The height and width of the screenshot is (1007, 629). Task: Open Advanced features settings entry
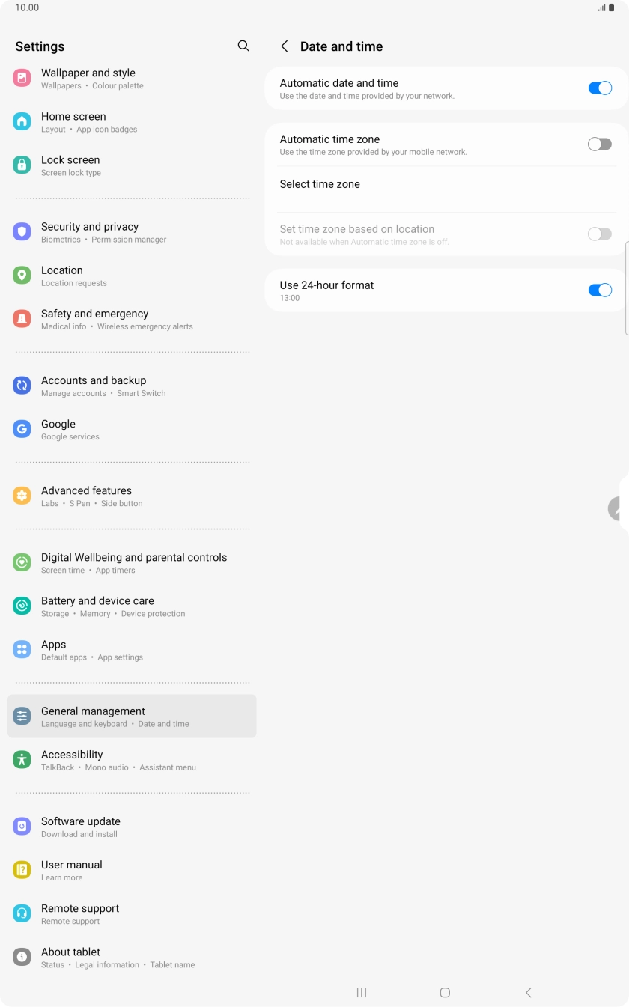[x=132, y=496]
